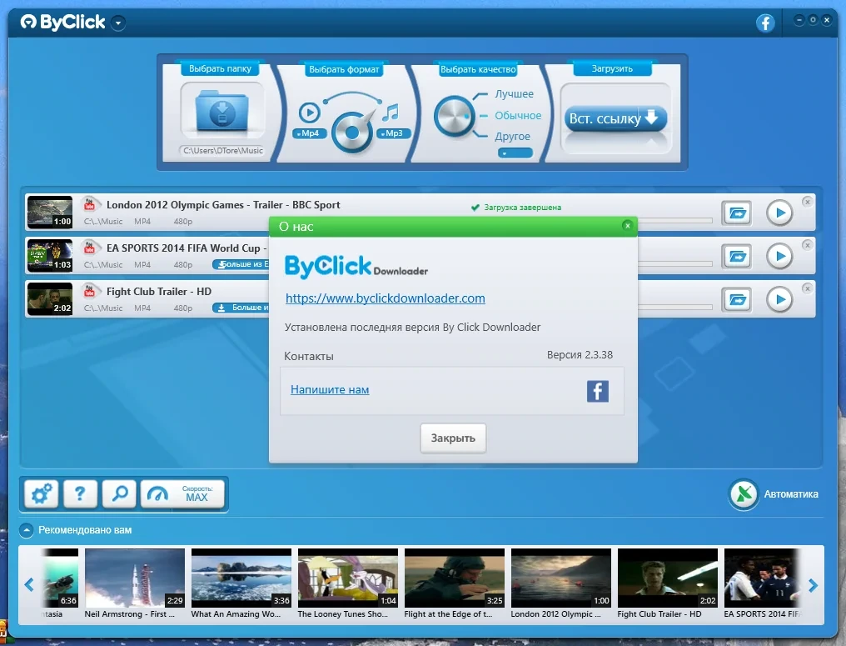Screen dimensions: 846x646
Task: Open EA SPORTS 2014 FIFA recommended thumbnail
Action: (x=763, y=578)
